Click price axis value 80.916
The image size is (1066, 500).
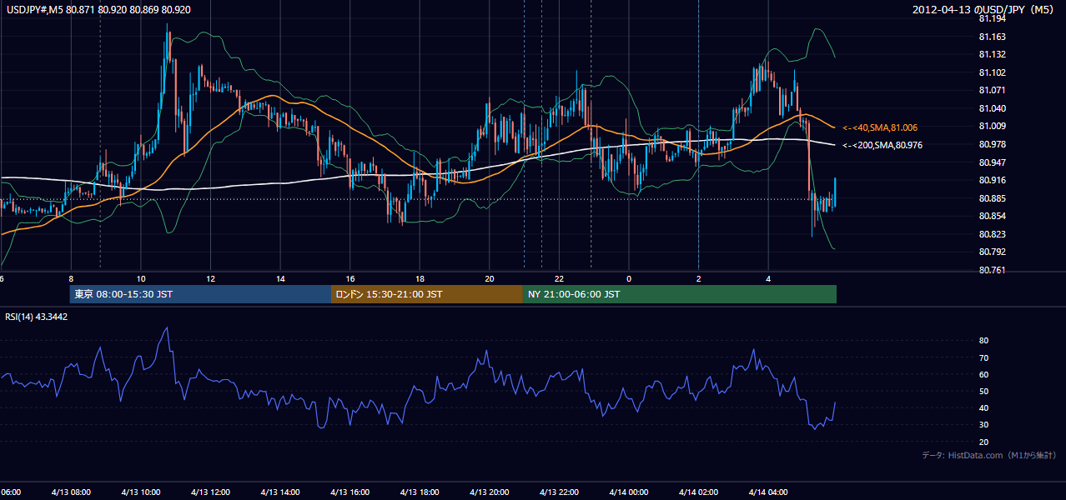pos(993,180)
